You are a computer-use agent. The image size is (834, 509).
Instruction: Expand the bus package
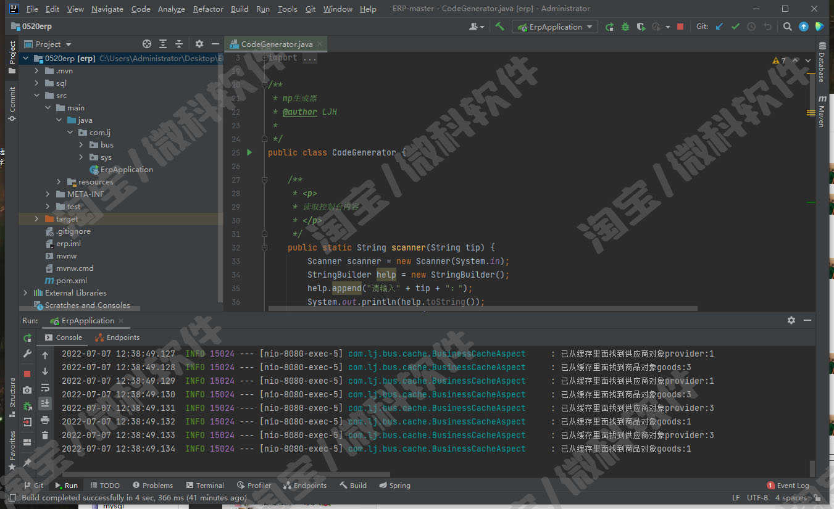click(x=81, y=145)
